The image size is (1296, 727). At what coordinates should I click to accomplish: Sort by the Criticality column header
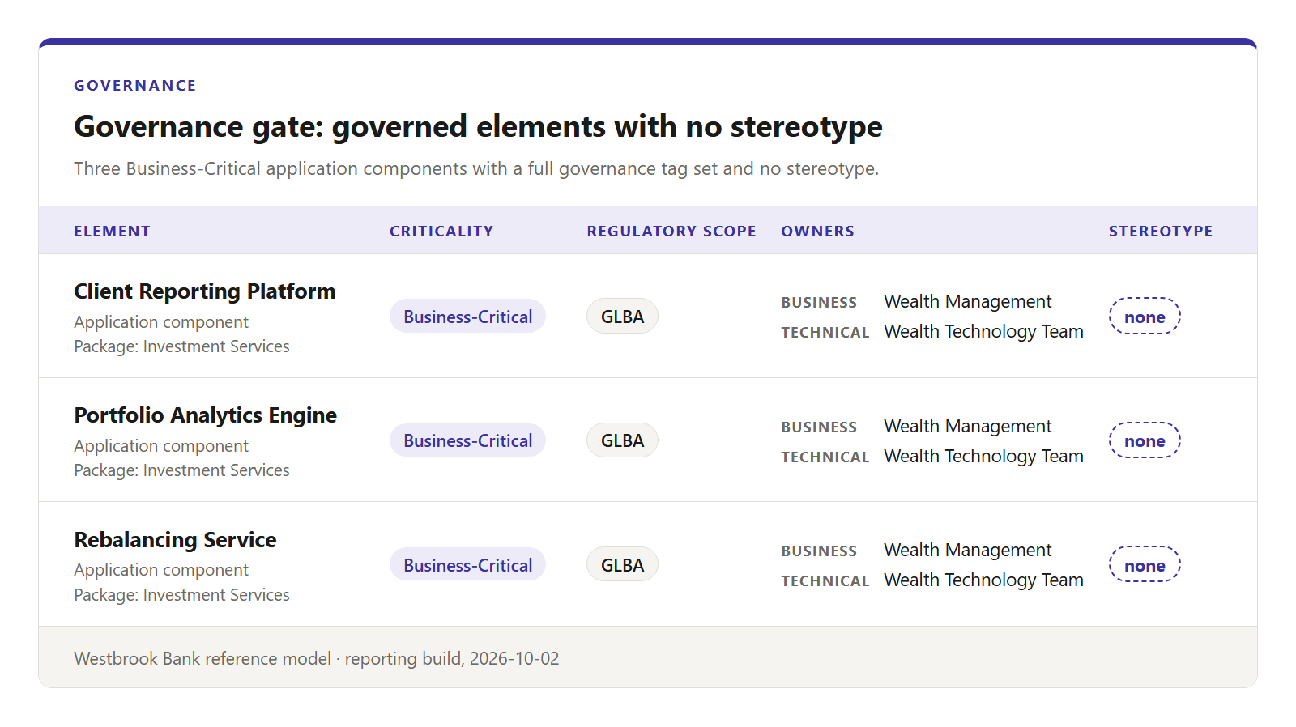point(441,231)
